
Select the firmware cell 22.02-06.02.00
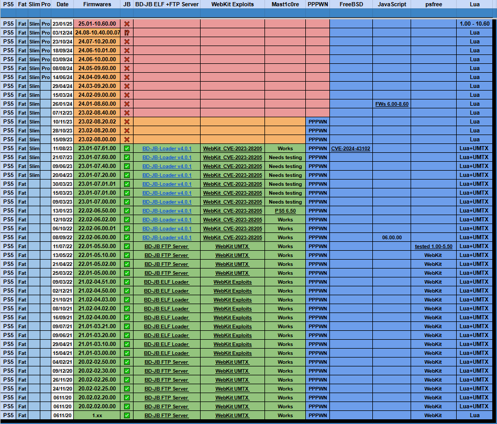pos(97,220)
